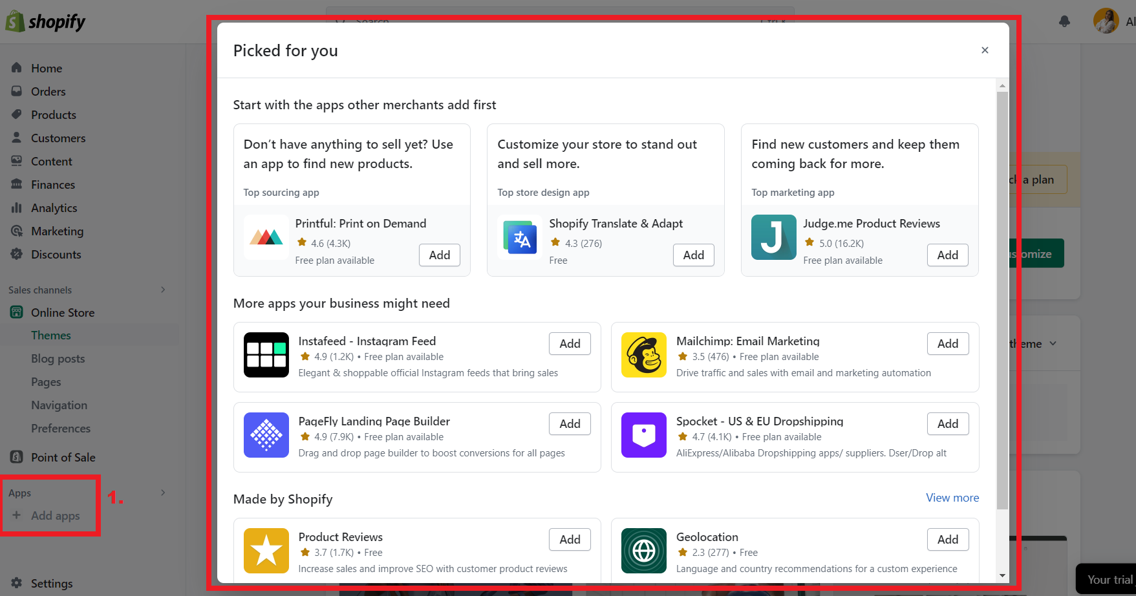
Task: Click the Customers person icon
Action: (17, 138)
